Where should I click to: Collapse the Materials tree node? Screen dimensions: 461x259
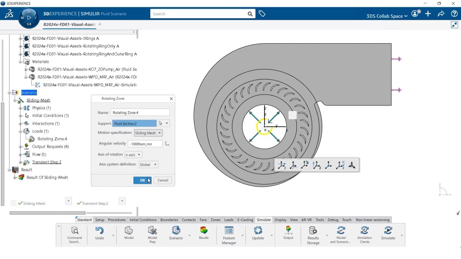(20, 62)
